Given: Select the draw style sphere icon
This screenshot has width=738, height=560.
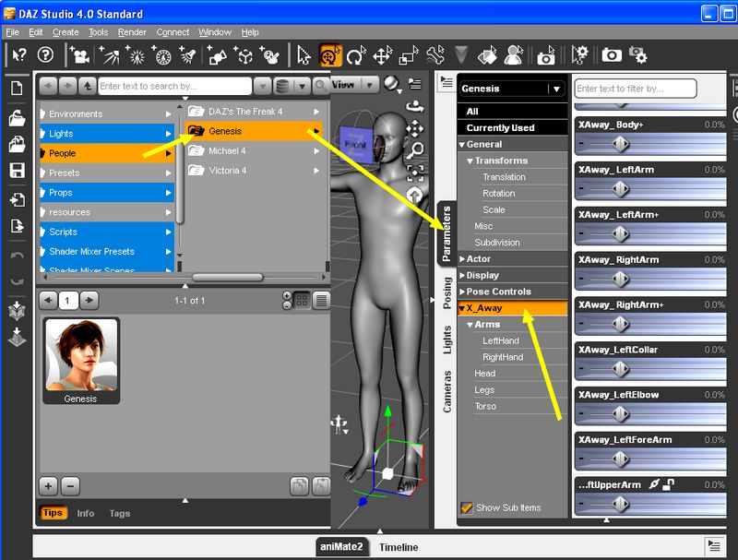Looking at the screenshot, I should [391, 84].
